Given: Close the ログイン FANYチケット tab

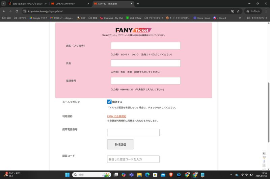Looking at the screenshot, I should [89, 4].
